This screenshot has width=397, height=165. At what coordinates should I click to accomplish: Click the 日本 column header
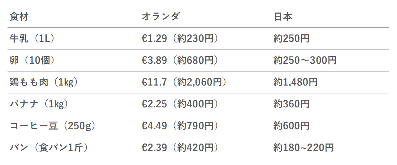(x=283, y=17)
